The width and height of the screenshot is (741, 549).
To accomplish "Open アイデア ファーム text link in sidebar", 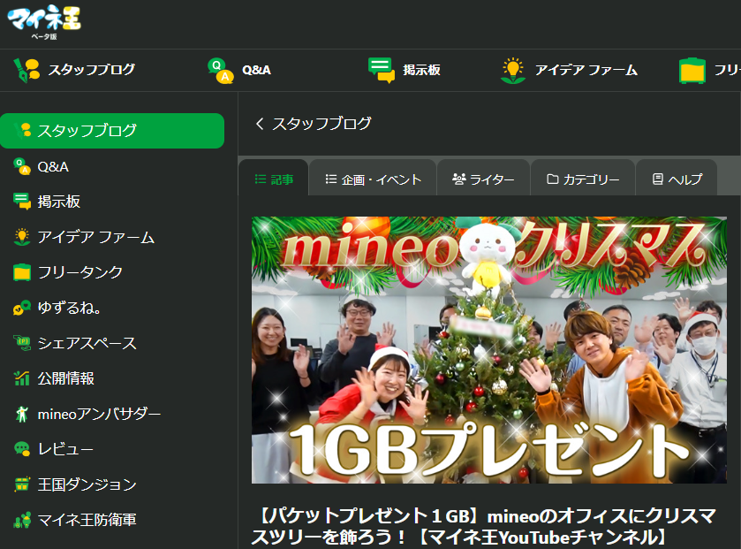I will (x=96, y=237).
